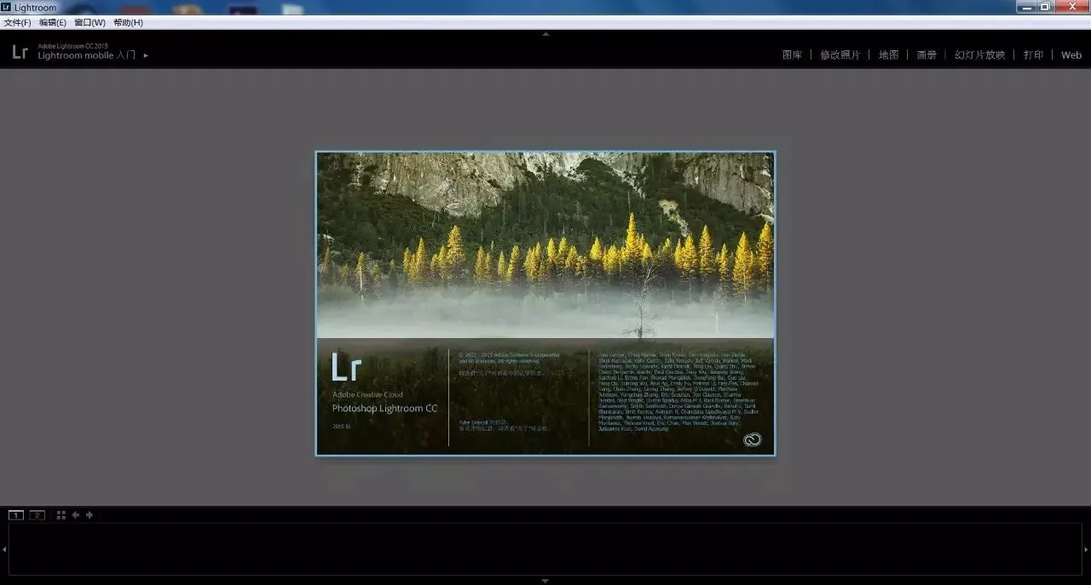Click the Lightroom title bar icon

(7, 7)
